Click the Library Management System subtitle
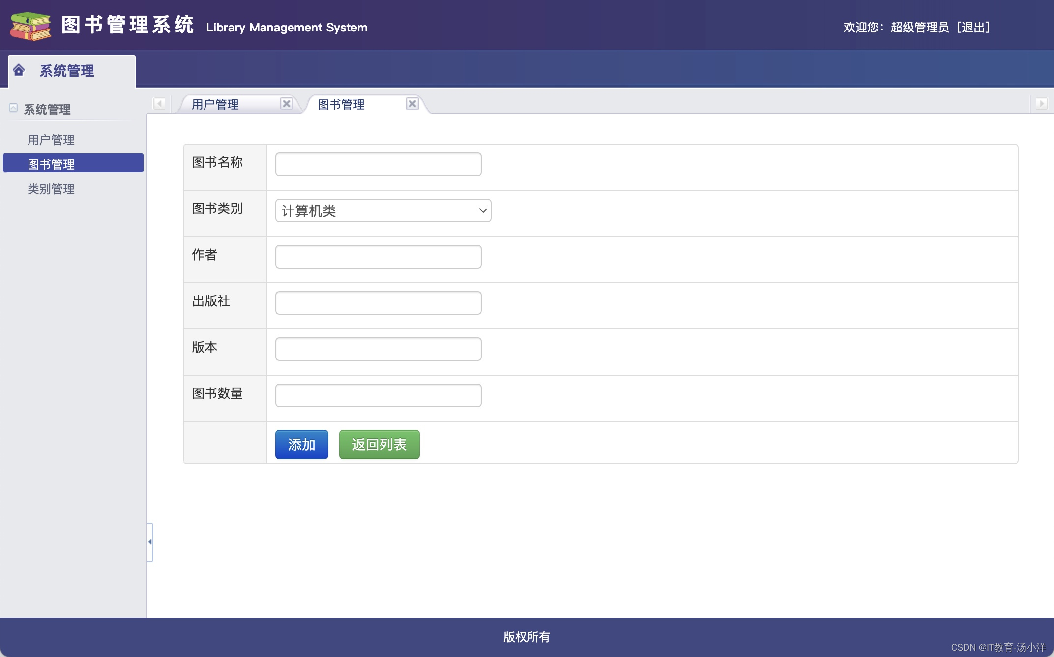1054x657 pixels. coord(287,28)
